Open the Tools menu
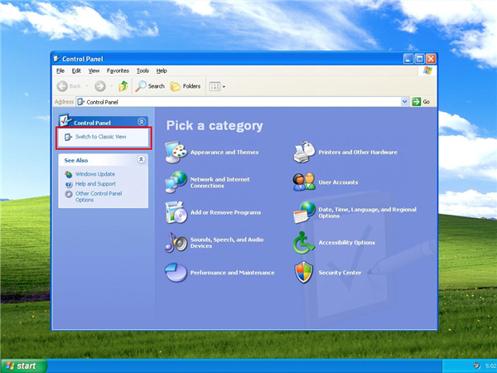 (x=142, y=71)
